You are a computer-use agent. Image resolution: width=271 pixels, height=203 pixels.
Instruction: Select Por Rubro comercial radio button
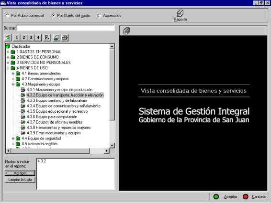(x=7, y=16)
